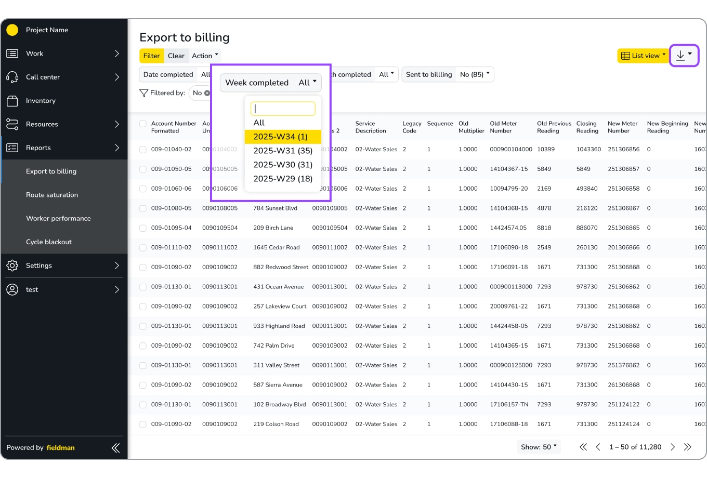
Task: Check the row 009-01080-05 checkbox
Action: [143, 209]
